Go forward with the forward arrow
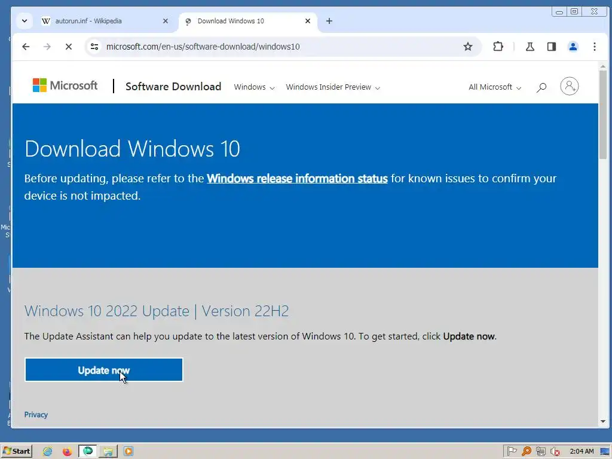612x459 pixels. coord(47,47)
